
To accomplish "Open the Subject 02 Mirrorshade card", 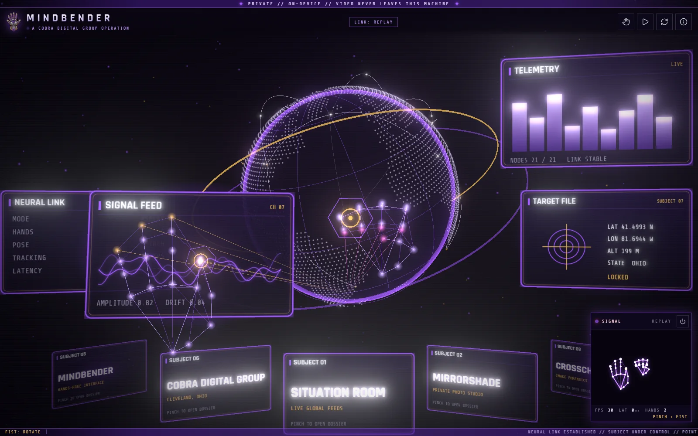I will (x=482, y=383).
